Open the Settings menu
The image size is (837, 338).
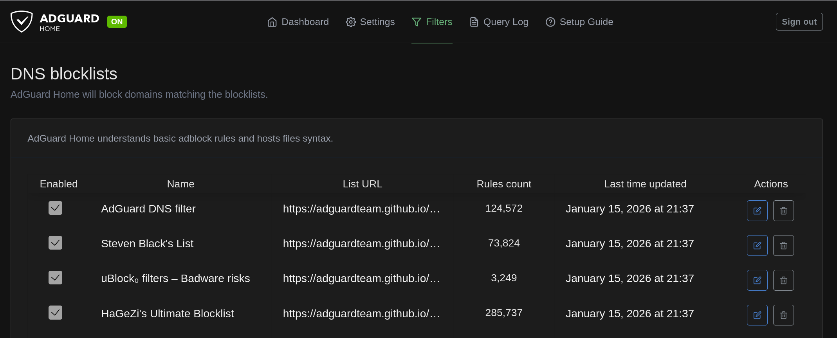pyautogui.click(x=370, y=22)
